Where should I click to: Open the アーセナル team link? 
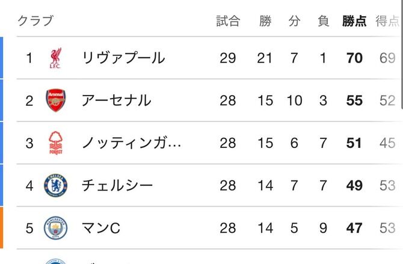click(116, 100)
